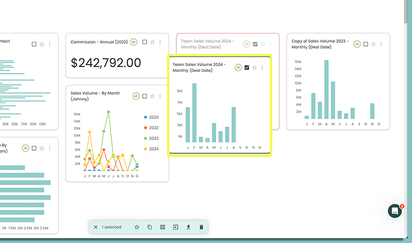This screenshot has height=243, width=412.
Task: Tick the Copy of Sales Volume 2023 checkbox
Action: point(366,44)
